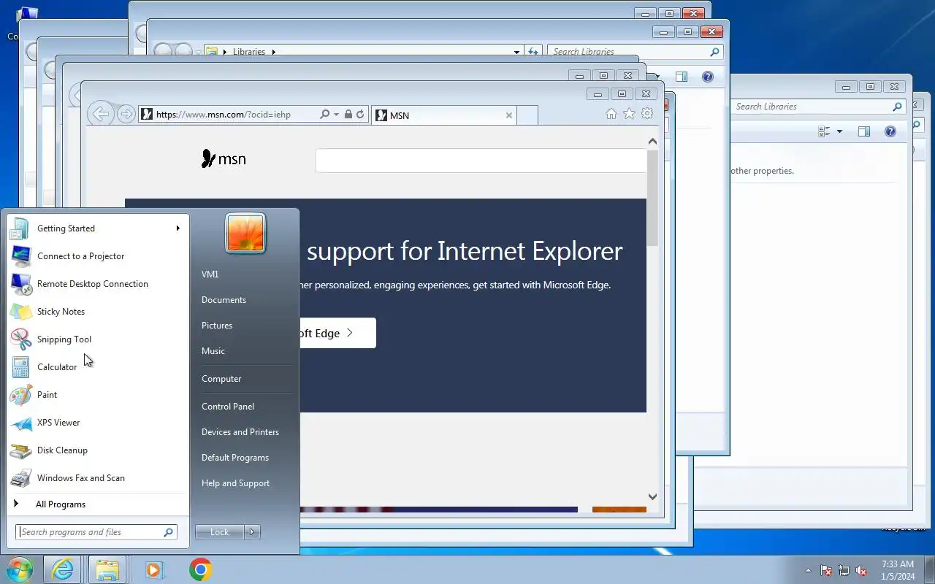
Task: Open Remote Desktop Connection
Action: pos(97,284)
